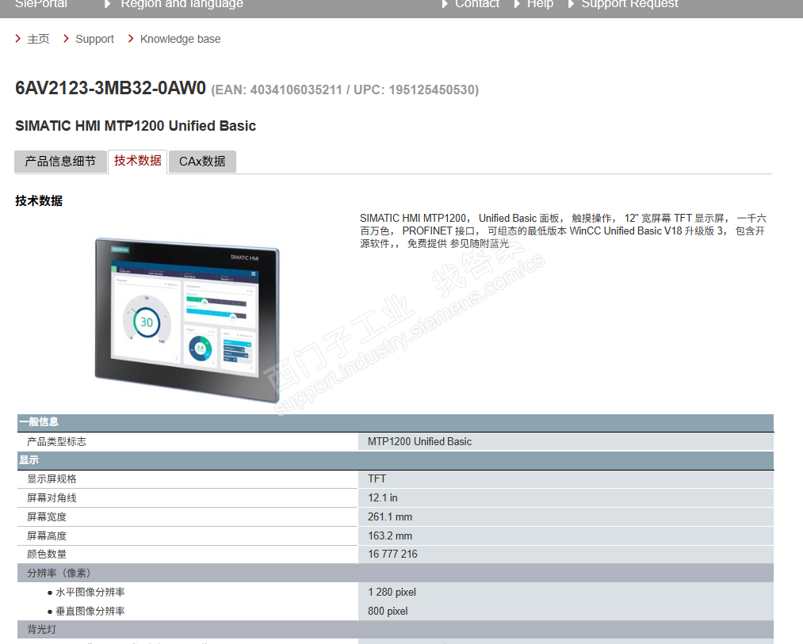Click the 显示 section header

pos(396,460)
